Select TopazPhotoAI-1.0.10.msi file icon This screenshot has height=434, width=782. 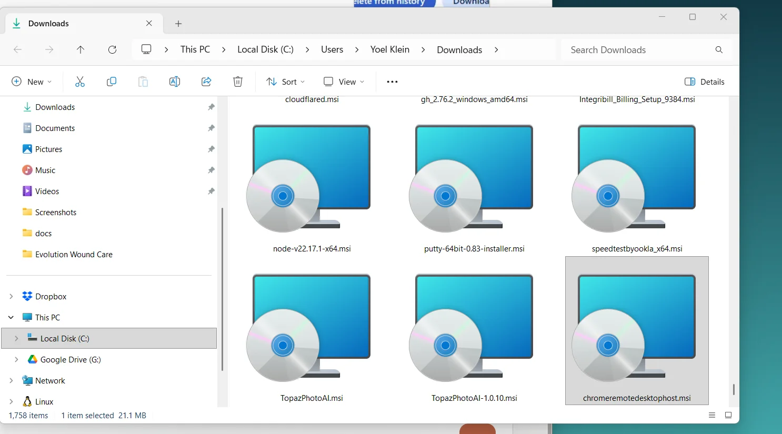pyautogui.click(x=471, y=328)
